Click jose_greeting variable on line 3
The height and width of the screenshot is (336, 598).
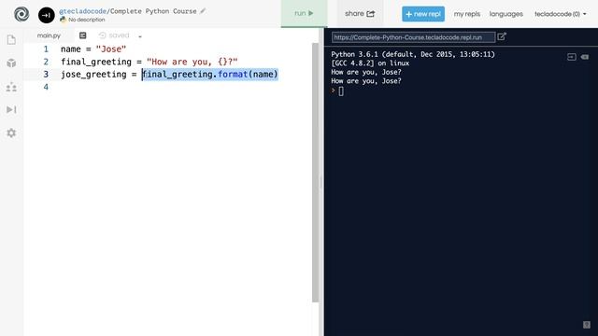pos(93,75)
